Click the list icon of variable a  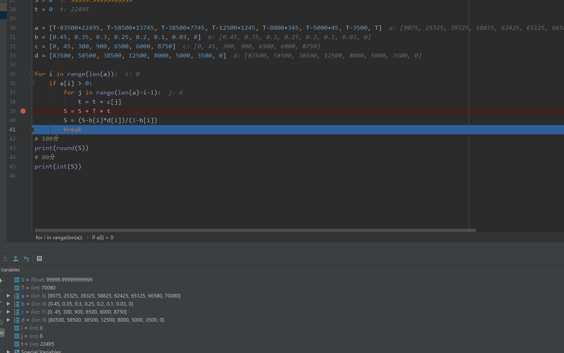16,296
